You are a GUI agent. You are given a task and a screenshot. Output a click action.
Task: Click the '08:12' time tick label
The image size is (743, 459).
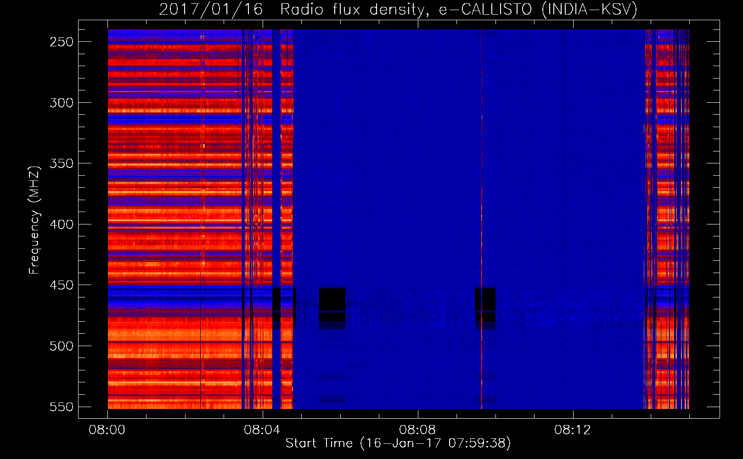point(573,430)
